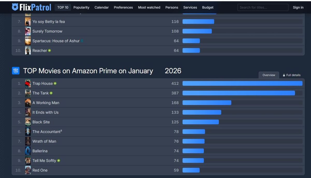Click the FlixPatrol logo
The height and width of the screenshot is (178, 311).
(x=31, y=7)
